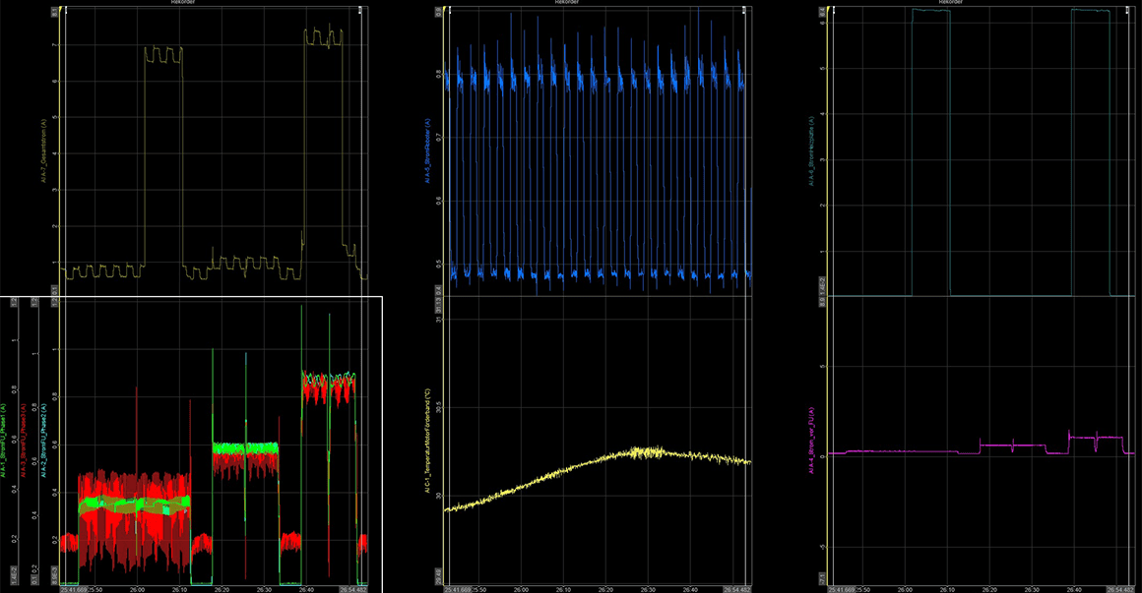Click the magenta AI A-4 Strom_vor_FU label

[x=810, y=438]
